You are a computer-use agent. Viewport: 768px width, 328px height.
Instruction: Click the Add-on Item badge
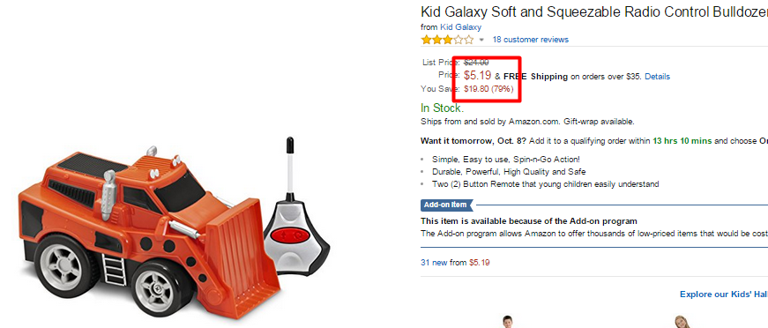(447, 205)
